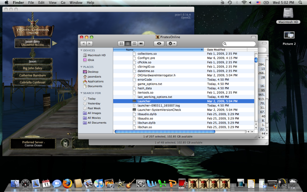Collapse the PLACES sidebar section
This screenshot has width=307, height=192.
(81, 67)
